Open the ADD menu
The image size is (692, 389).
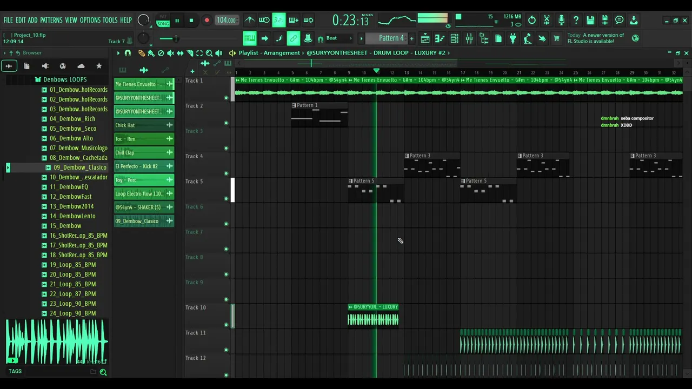[33, 20]
